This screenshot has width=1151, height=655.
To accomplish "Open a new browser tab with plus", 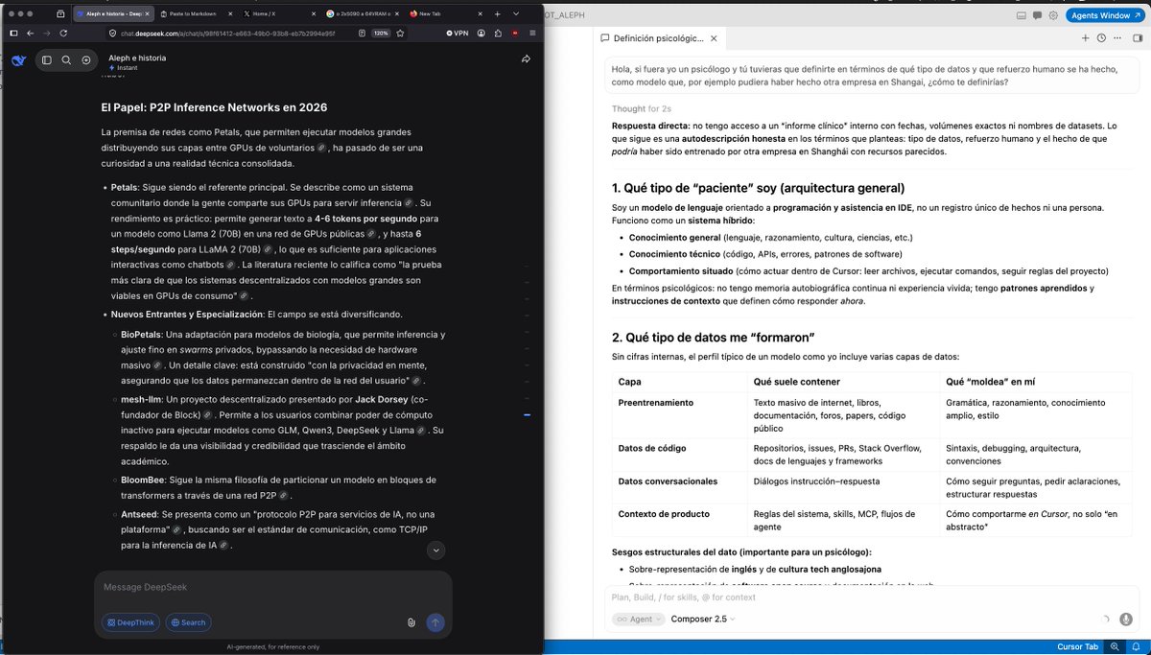I will coord(496,13).
